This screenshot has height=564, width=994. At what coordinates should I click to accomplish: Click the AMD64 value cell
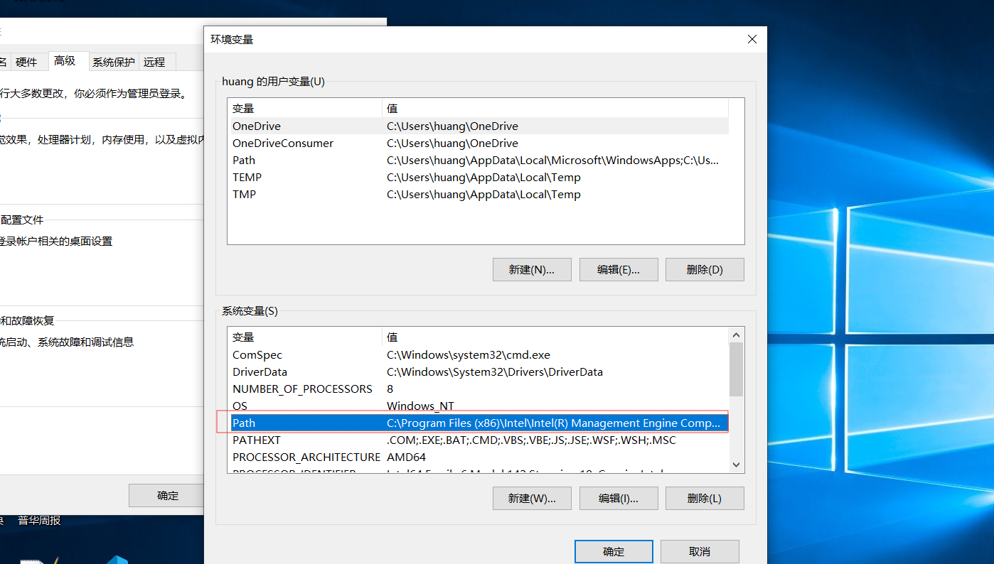(406, 457)
